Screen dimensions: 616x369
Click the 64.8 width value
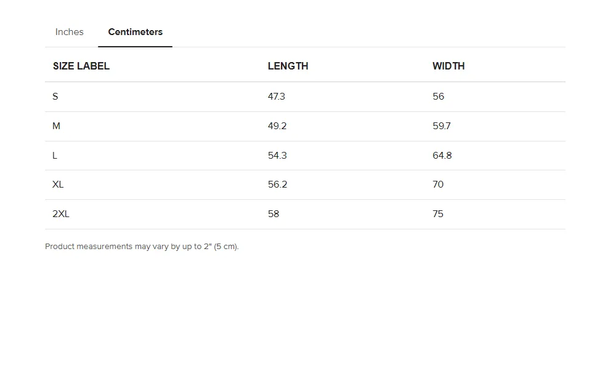click(x=442, y=155)
